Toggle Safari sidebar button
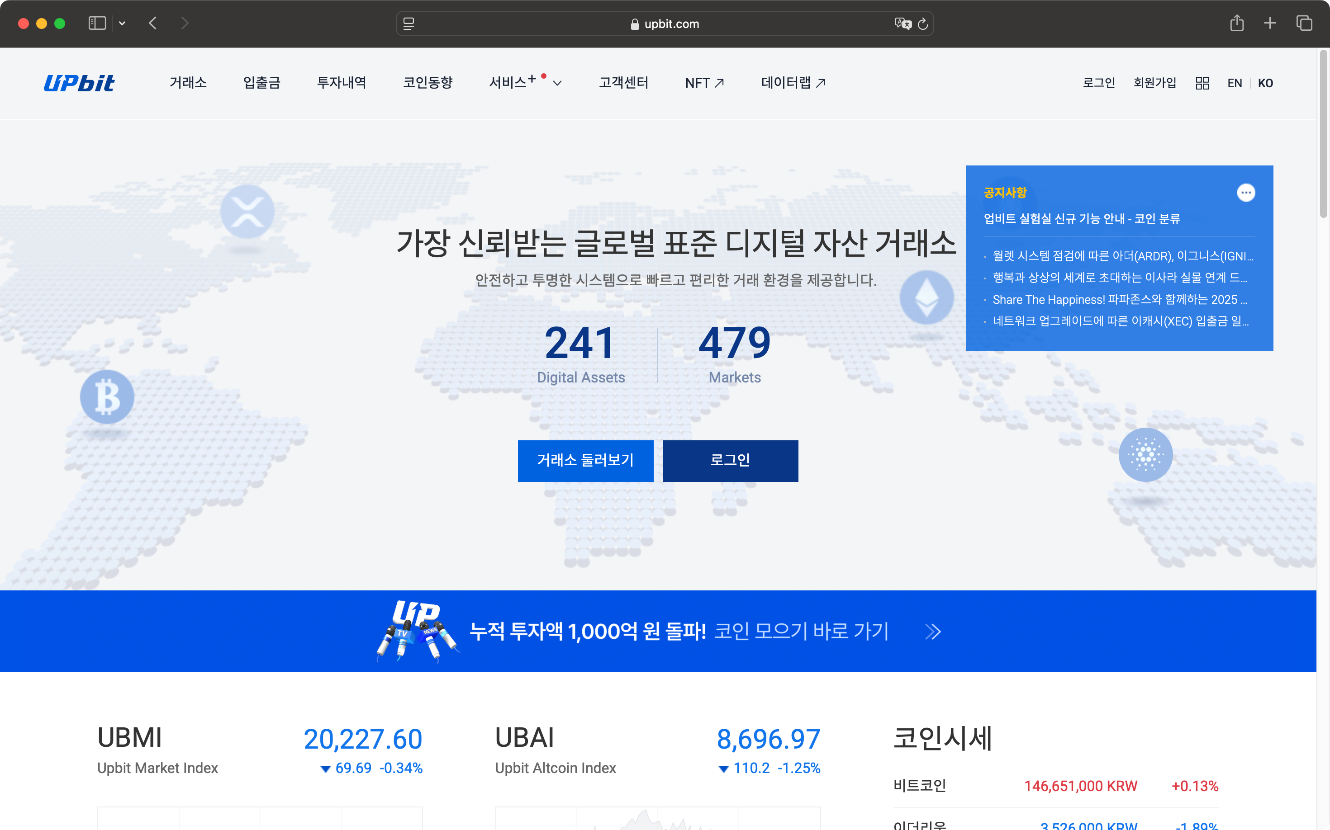The width and height of the screenshot is (1330, 830). click(x=97, y=23)
